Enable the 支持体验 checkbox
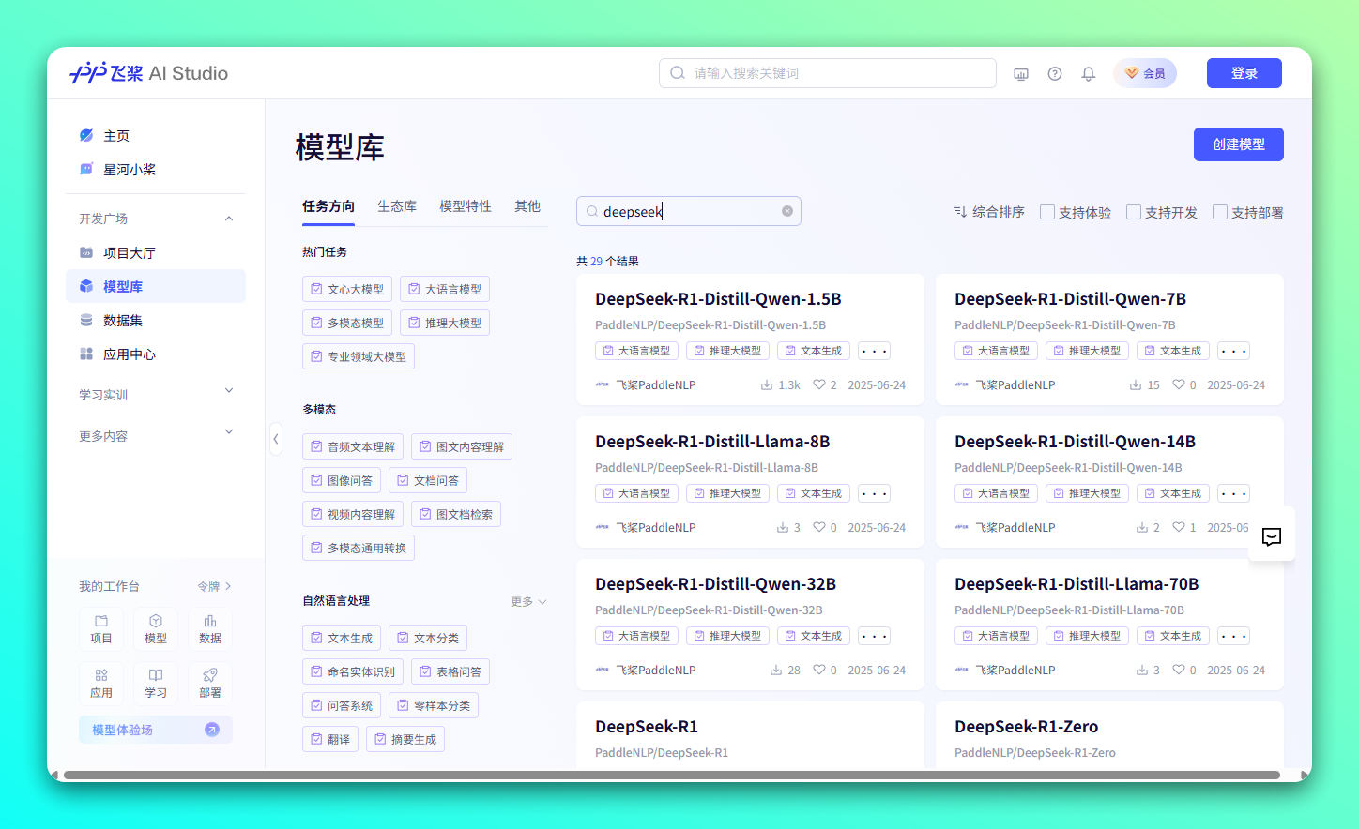1359x829 pixels. coord(1047,212)
